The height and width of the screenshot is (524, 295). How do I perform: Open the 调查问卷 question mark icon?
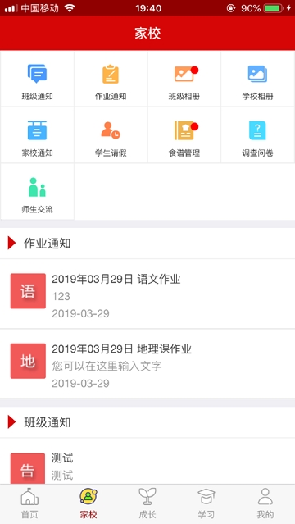tap(257, 130)
